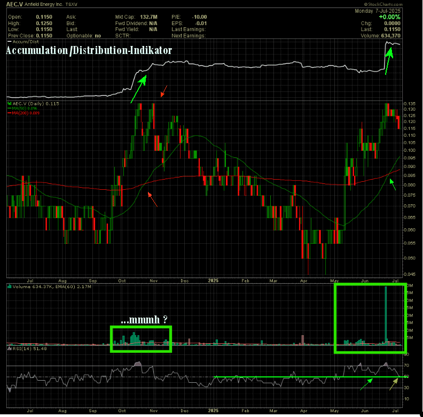The width and height of the screenshot is (423, 417).
Task: Click the 0.100 price axis label
Action: [x=410, y=150]
